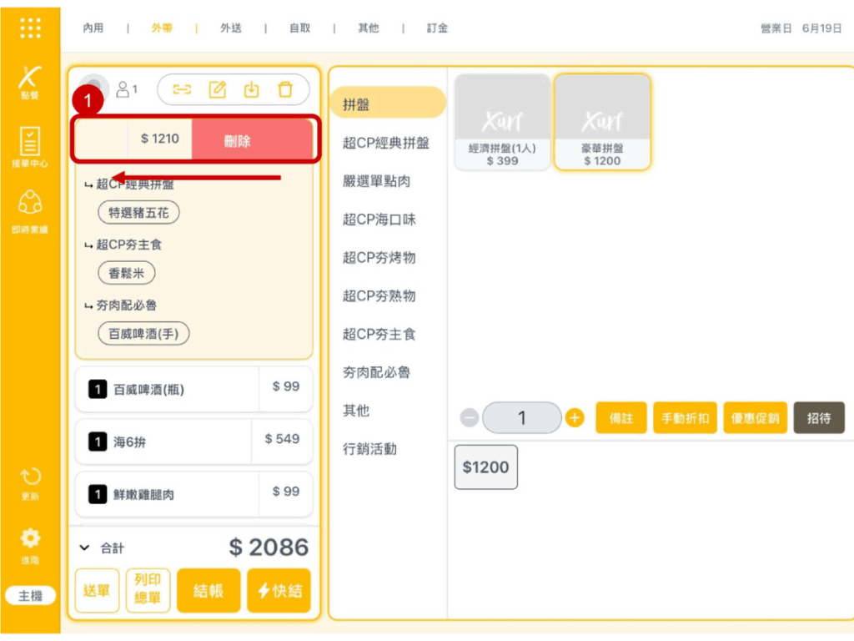Click the save/download icon in order toolbar
Image resolution: width=854 pixels, height=641 pixels.
tap(251, 89)
